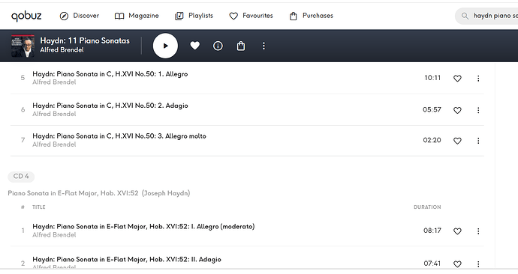
Task: Open more options for No.50: 2. Adagio
Action: coord(478,110)
